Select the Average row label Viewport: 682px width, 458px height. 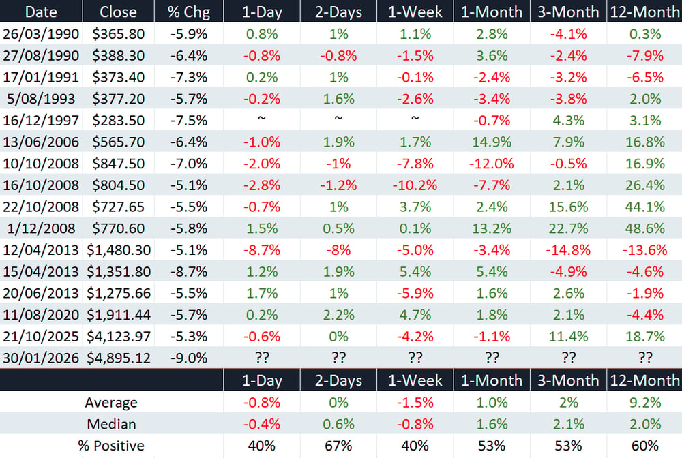[111, 402]
